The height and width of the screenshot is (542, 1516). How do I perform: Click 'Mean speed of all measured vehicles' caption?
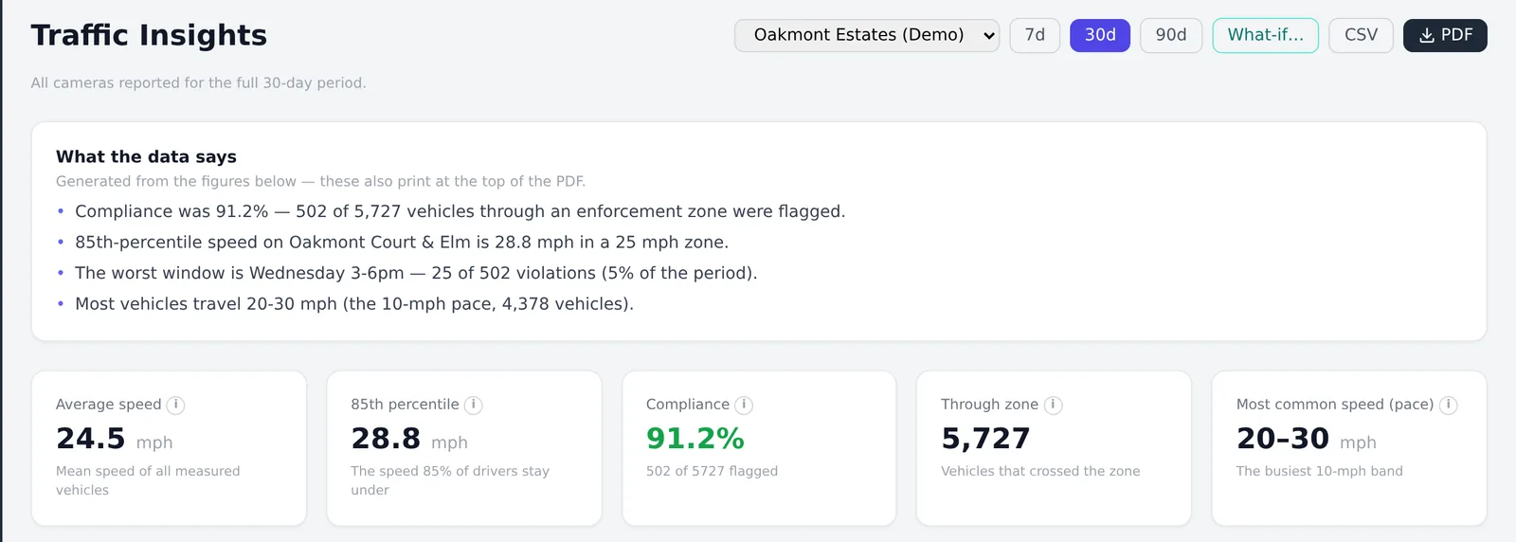[148, 480]
